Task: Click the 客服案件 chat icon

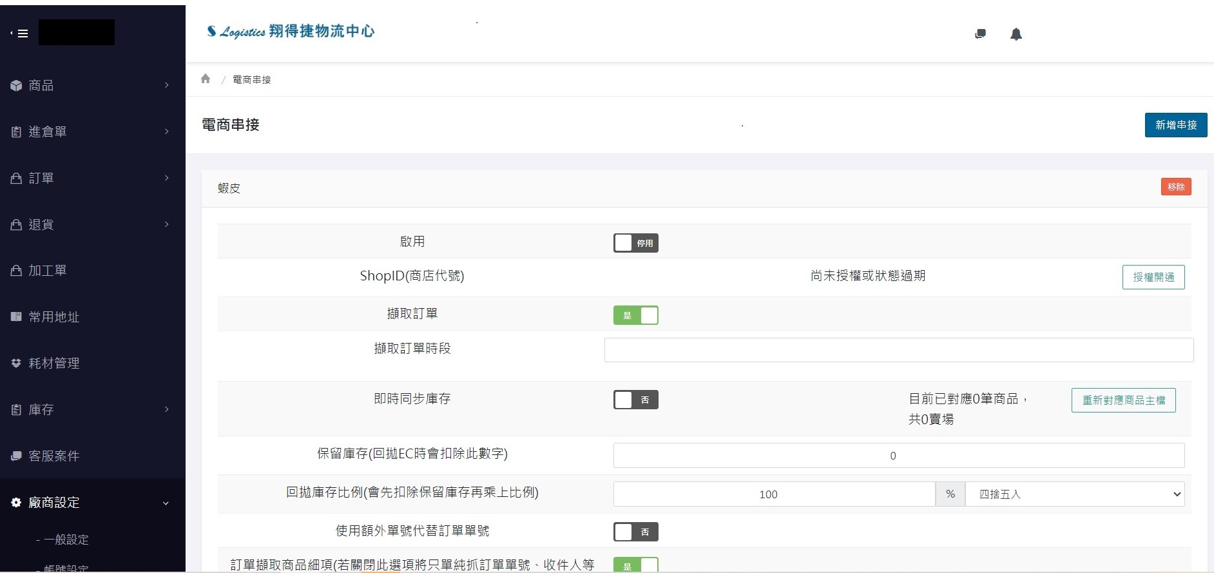Action: 16,456
